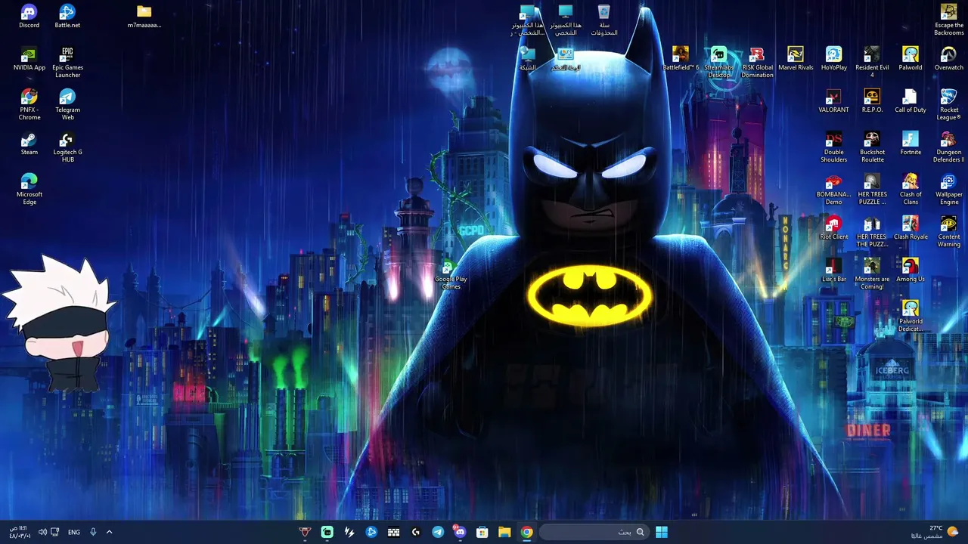The image size is (968, 544).
Task: Select the Palworld Dedicat... server shortcut
Action: (x=911, y=316)
